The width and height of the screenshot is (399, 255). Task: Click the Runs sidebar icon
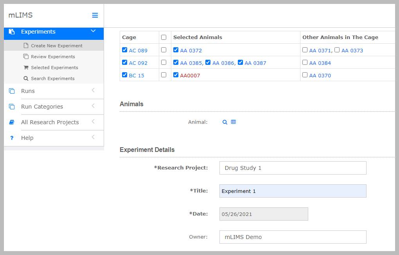pyautogui.click(x=12, y=91)
